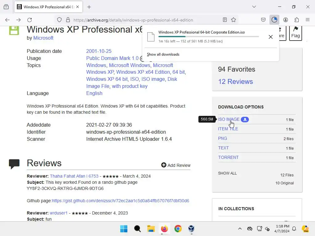Open the Microsoft author link

click(x=43, y=38)
